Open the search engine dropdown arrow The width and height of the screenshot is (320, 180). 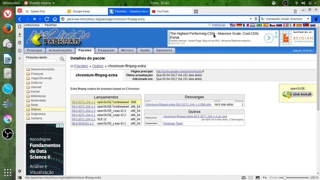click(x=308, y=19)
